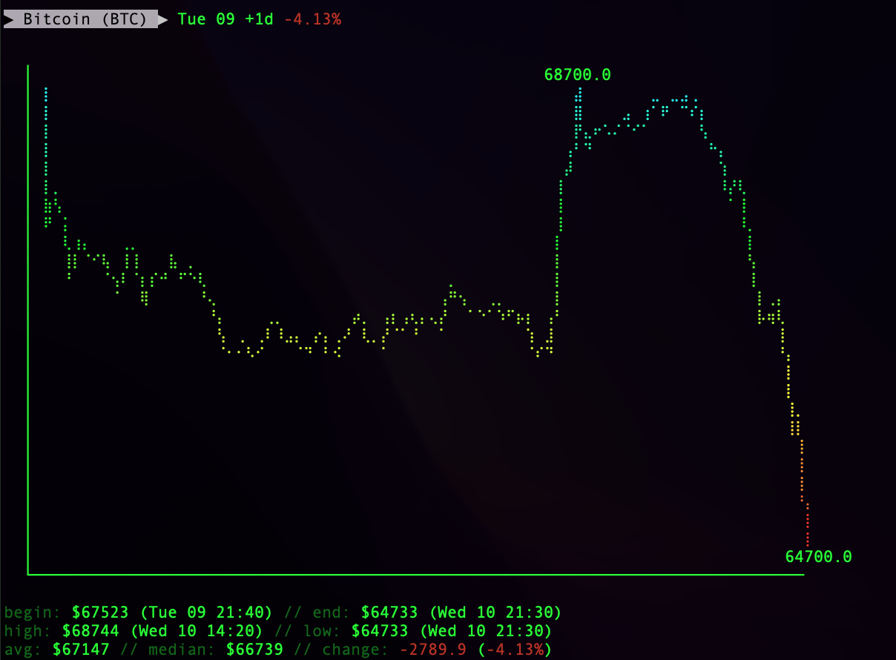This screenshot has width=896, height=660.
Task: Click the +1d range indicator
Action: pyautogui.click(x=259, y=19)
